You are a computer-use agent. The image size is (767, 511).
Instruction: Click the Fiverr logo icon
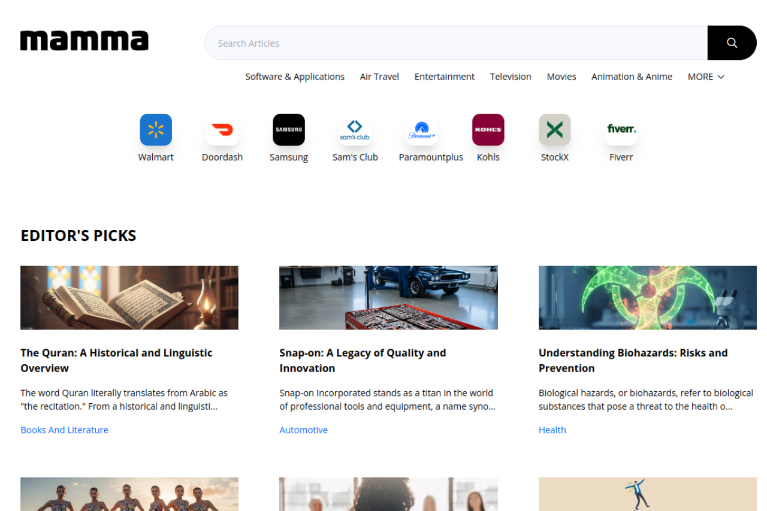pyautogui.click(x=621, y=130)
